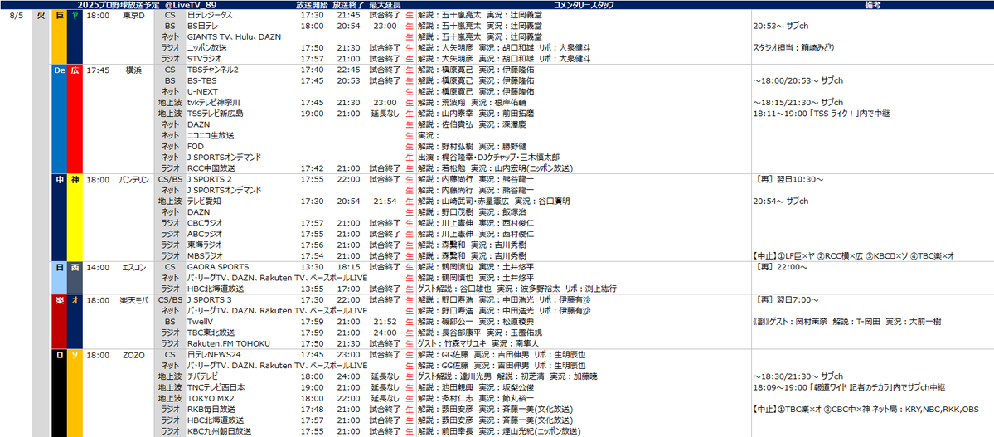The image size is (994, 437).
Task: Click the TwellV cell
Action: click(x=200, y=321)
